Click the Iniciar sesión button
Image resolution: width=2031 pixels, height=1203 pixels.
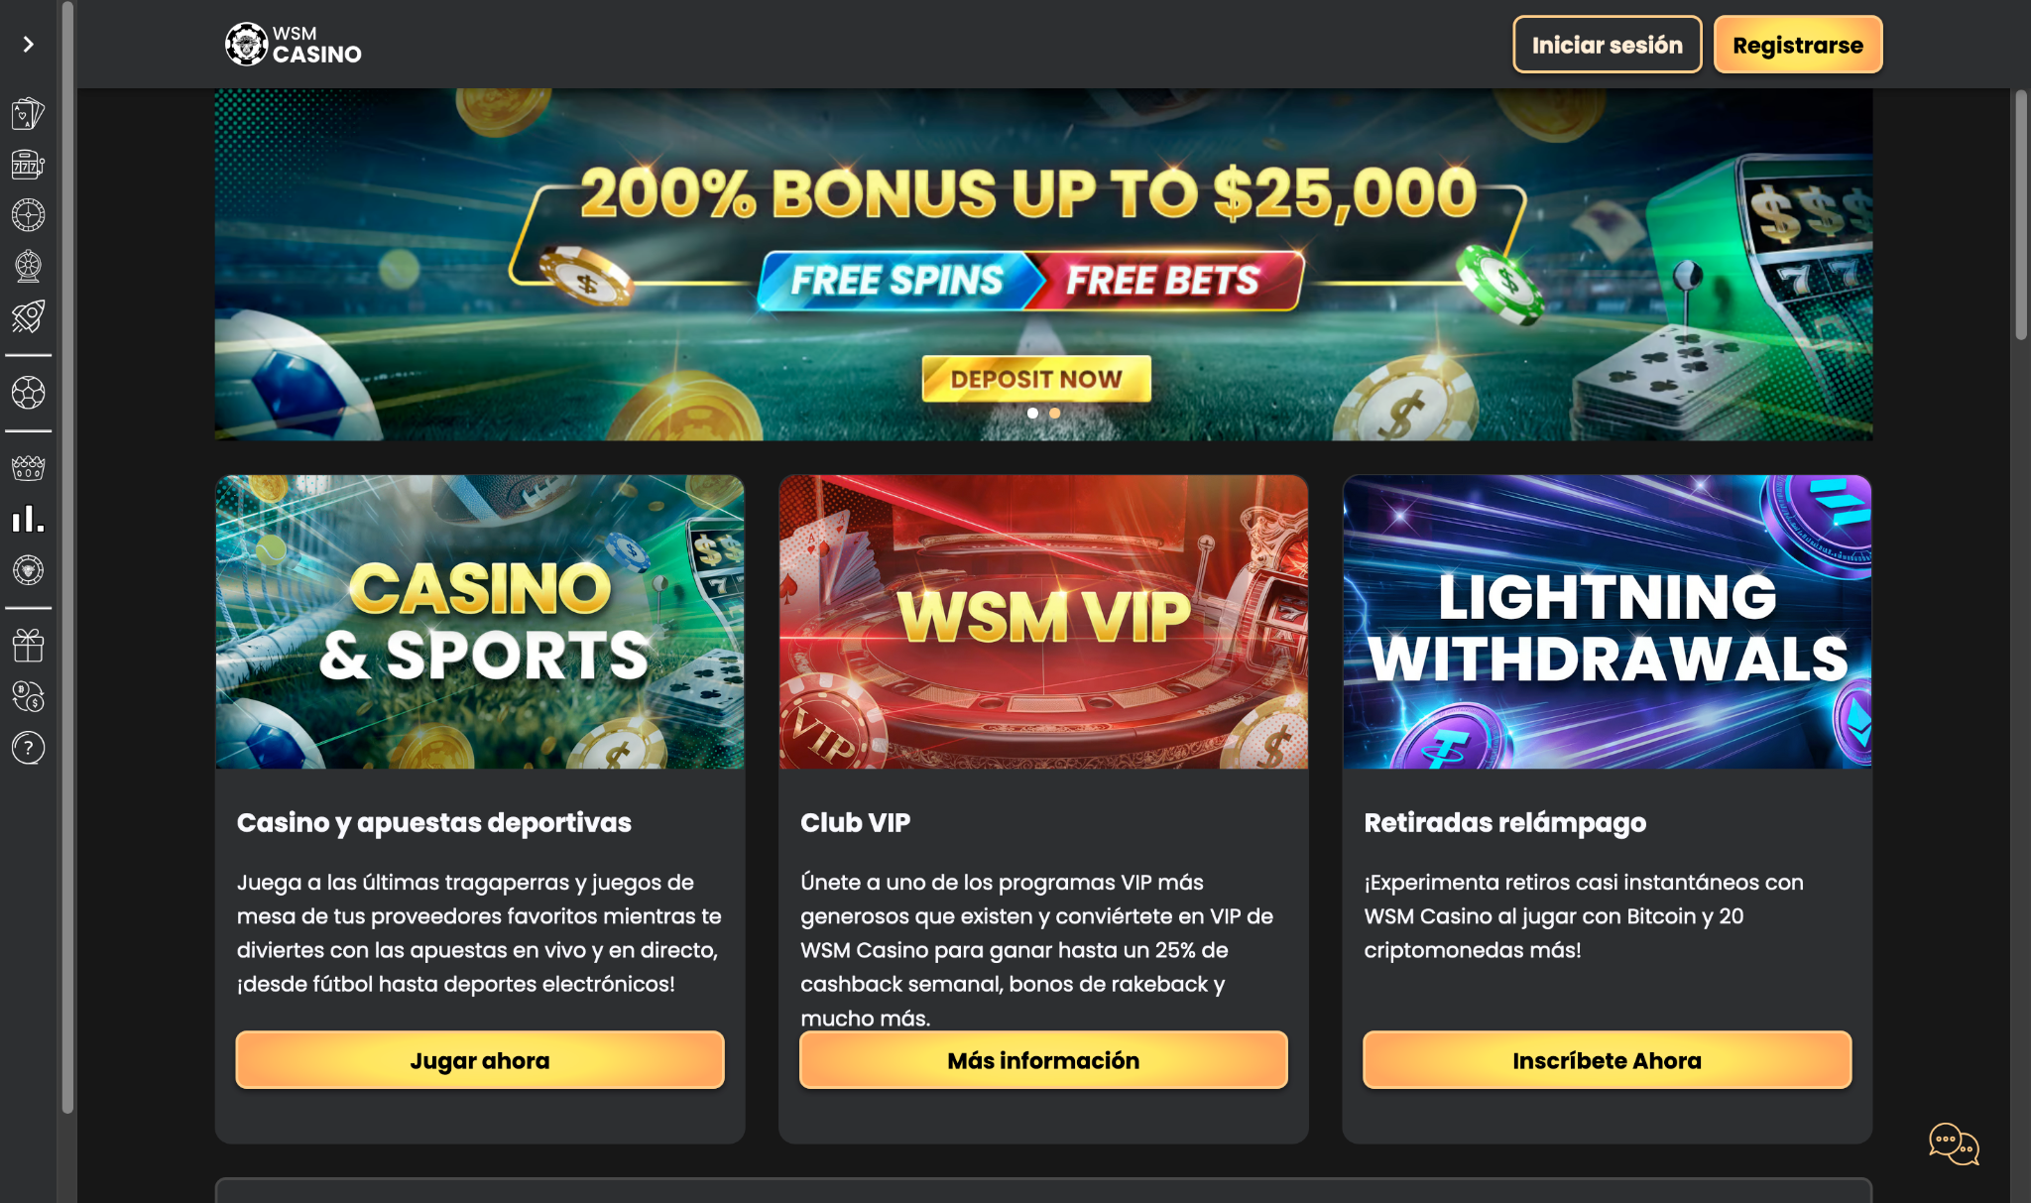tap(1607, 45)
